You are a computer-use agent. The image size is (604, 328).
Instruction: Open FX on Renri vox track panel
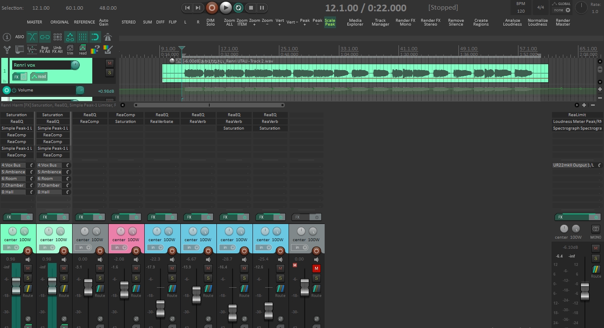[16, 77]
